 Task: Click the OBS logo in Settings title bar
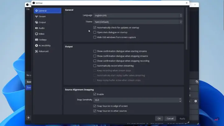(x=34, y=3)
